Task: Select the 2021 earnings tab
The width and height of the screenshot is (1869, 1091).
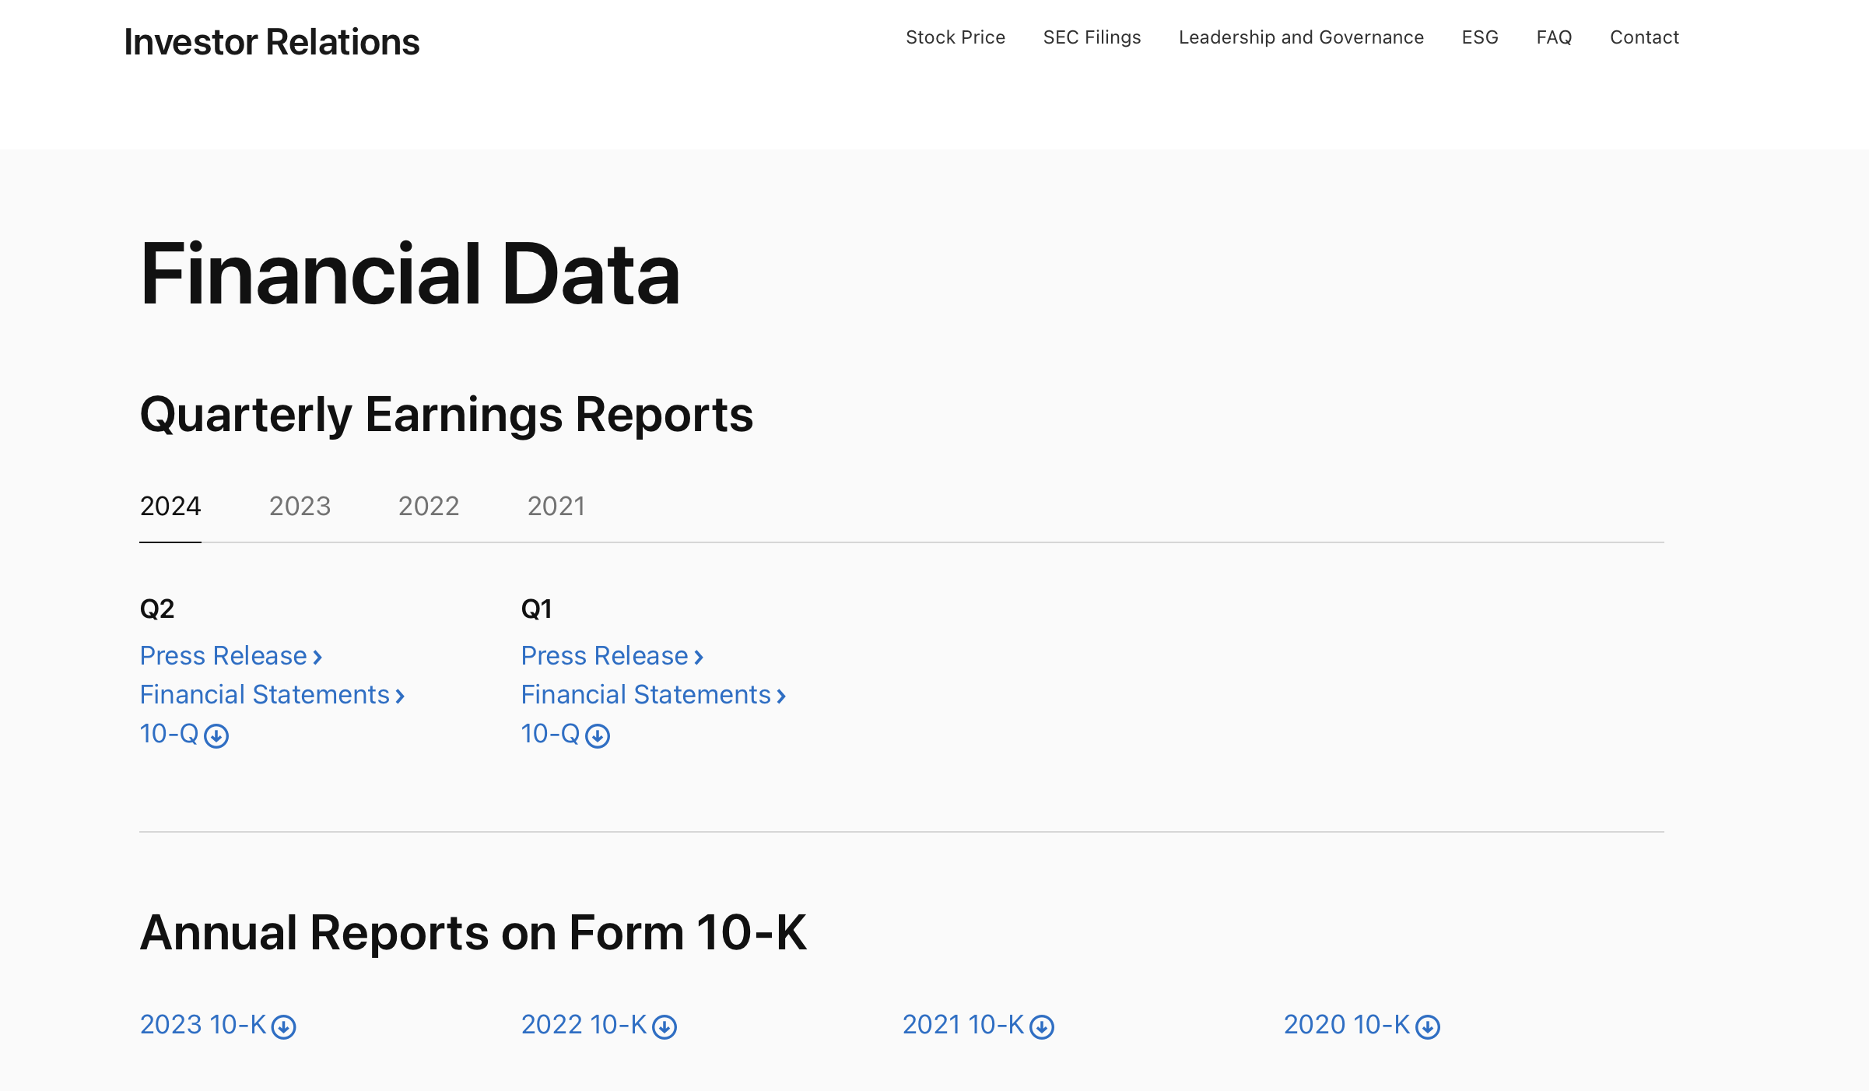Action: pyautogui.click(x=556, y=507)
